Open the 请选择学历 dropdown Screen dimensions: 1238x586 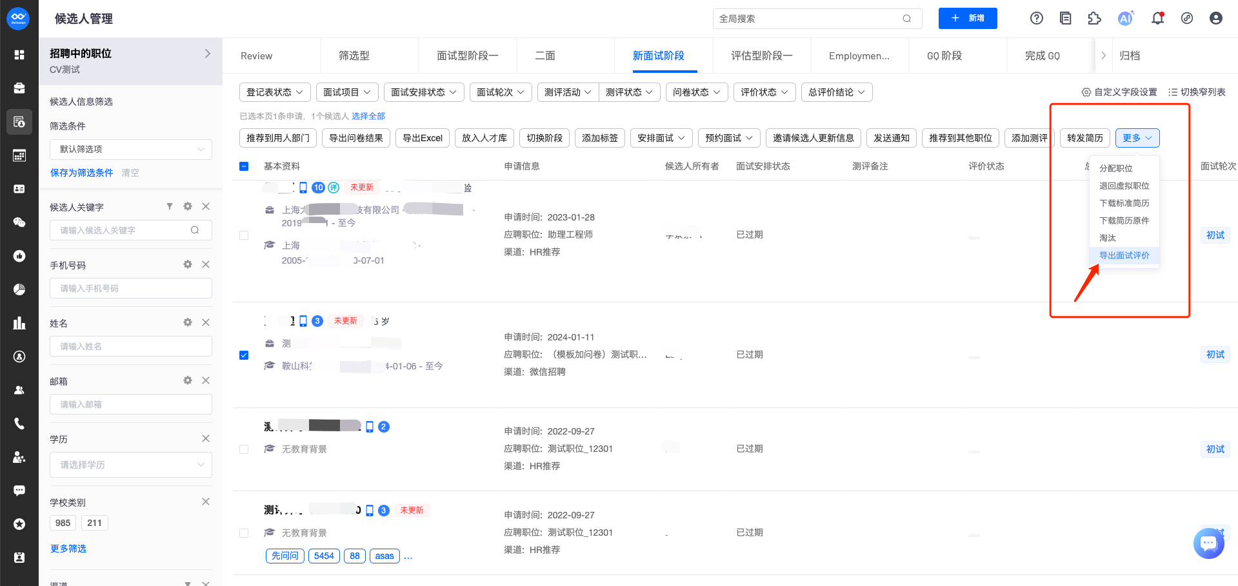click(131, 465)
